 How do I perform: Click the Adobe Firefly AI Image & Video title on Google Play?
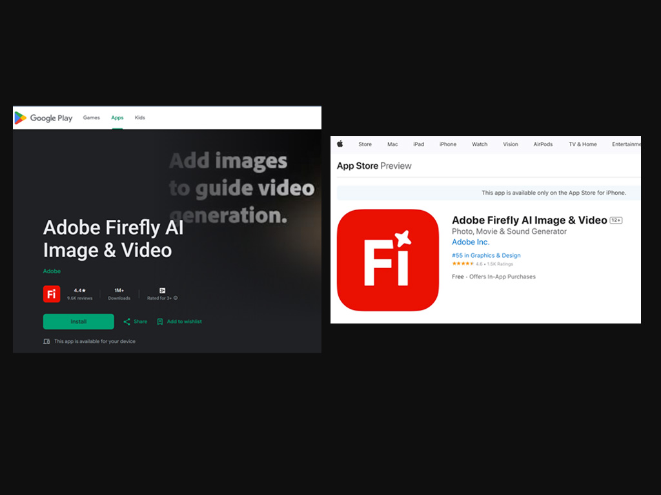(x=114, y=238)
